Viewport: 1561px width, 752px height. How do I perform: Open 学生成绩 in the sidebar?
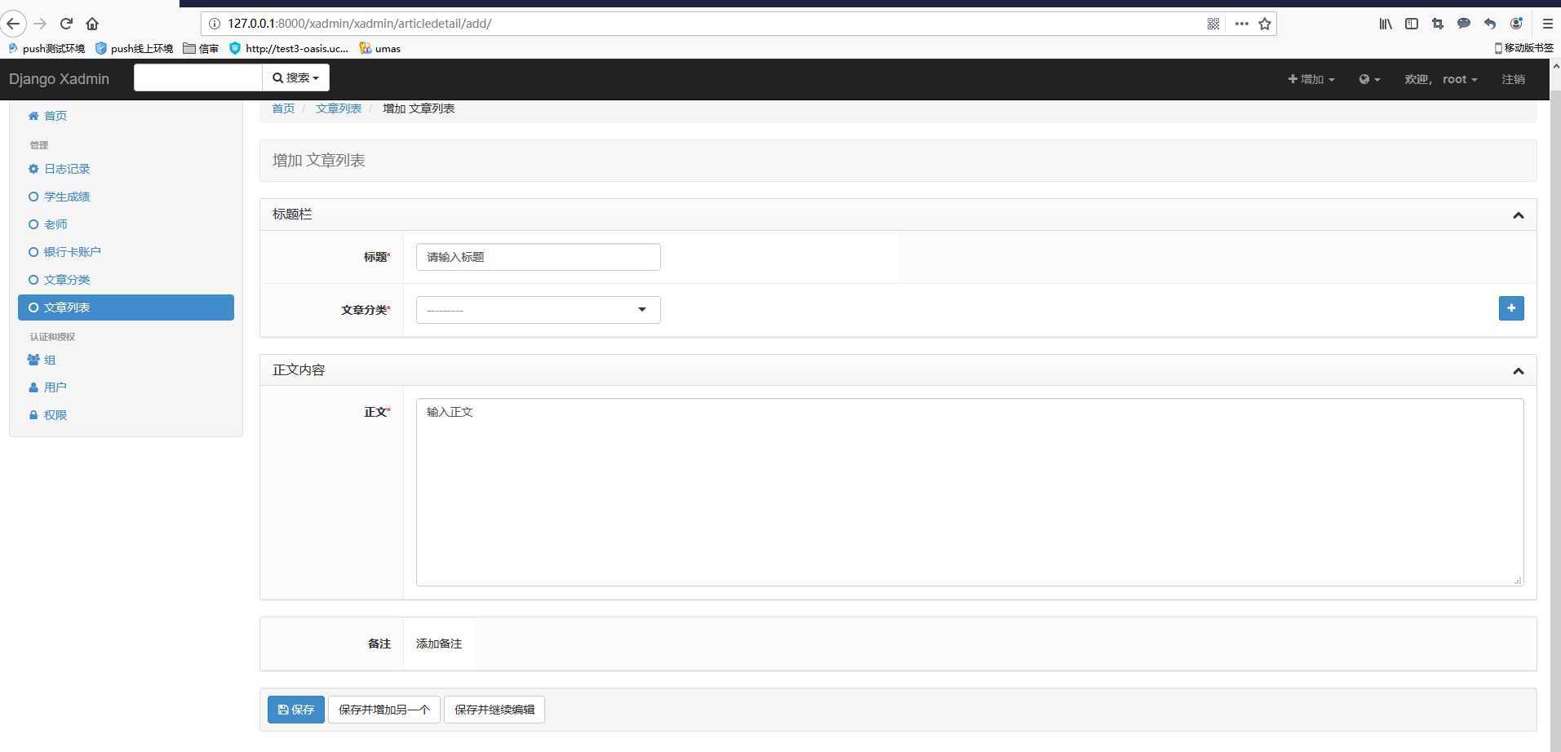tap(126, 197)
